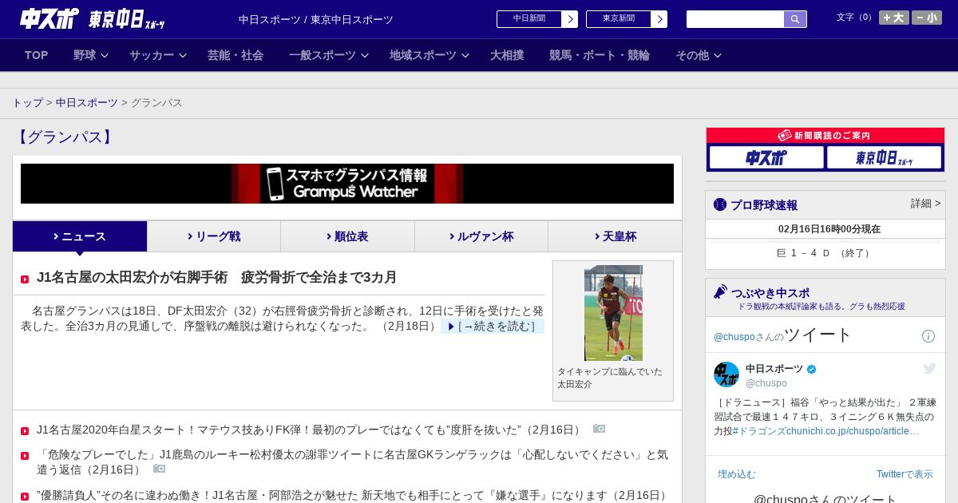Open article J1名古屋2020年白星スタート
Image resolution: width=958 pixels, height=503 pixels.
click(x=311, y=430)
